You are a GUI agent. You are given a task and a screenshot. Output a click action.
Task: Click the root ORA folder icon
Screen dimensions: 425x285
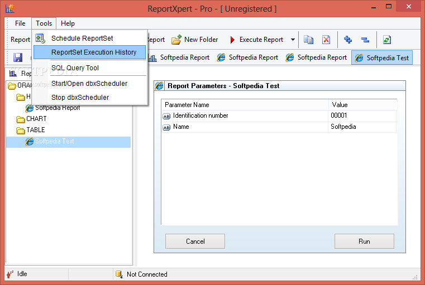coord(12,86)
